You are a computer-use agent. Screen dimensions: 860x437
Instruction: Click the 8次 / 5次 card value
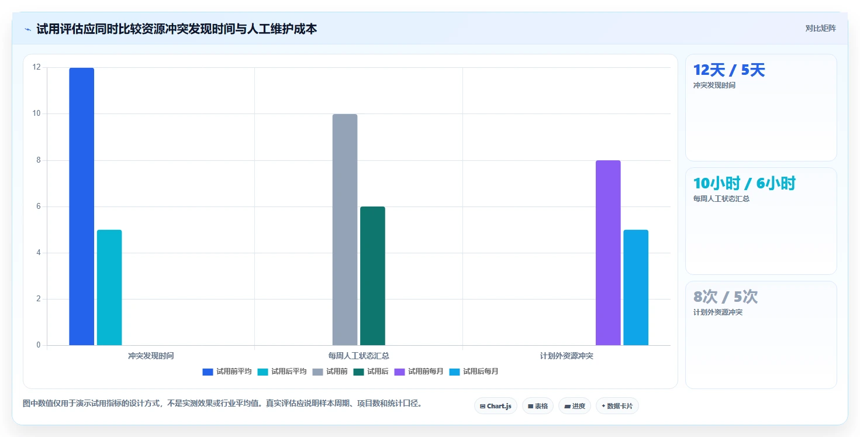point(726,297)
